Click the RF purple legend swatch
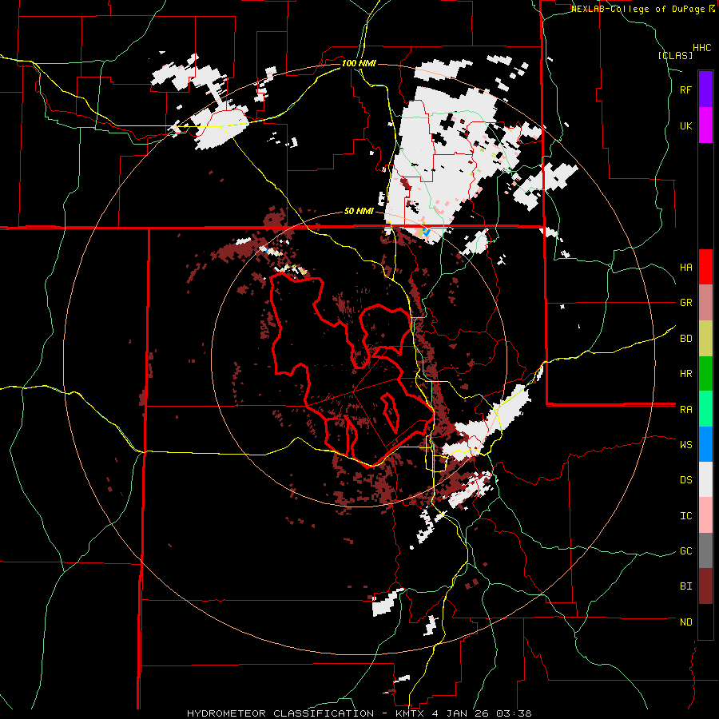This screenshot has width=719, height=719. [705, 89]
